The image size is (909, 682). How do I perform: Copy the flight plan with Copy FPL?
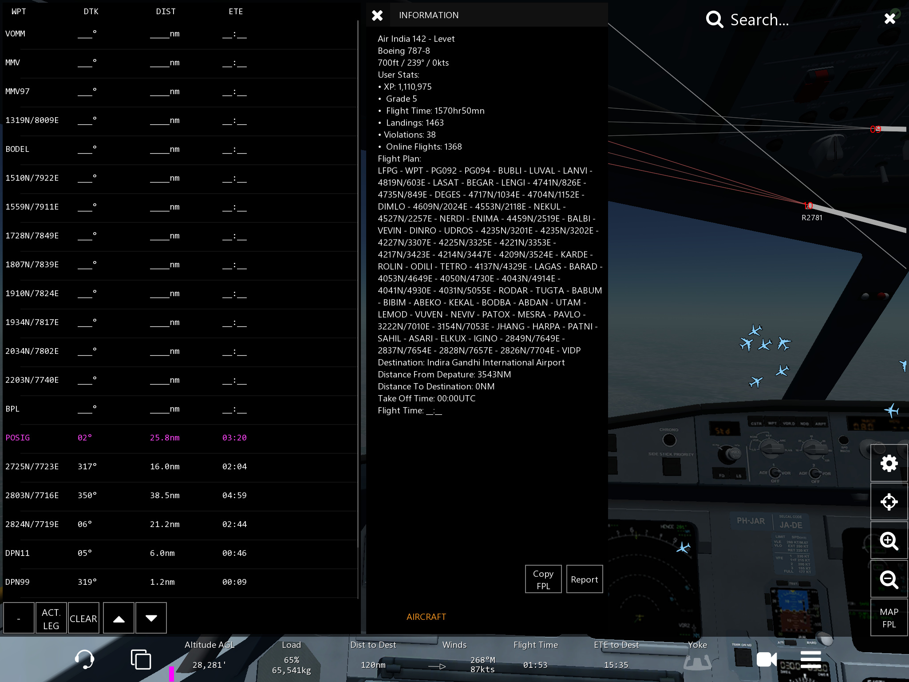click(x=543, y=579)
